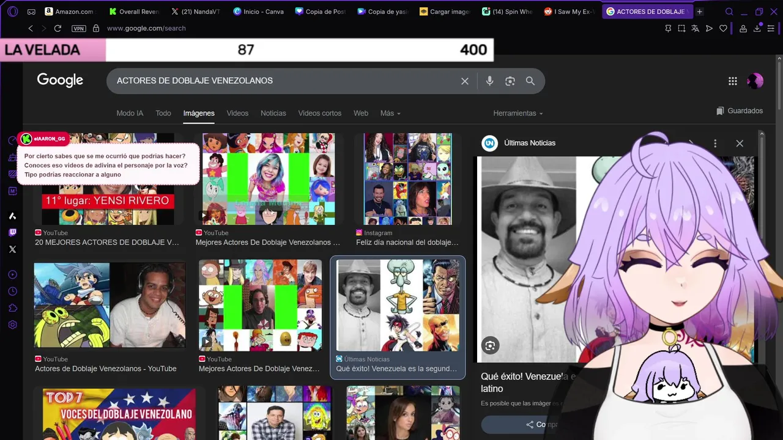The height and width of the screenshot is (440, 783).
Task: Toggle the VPN badge in the address bar
Action: click(x=78, y=28)
